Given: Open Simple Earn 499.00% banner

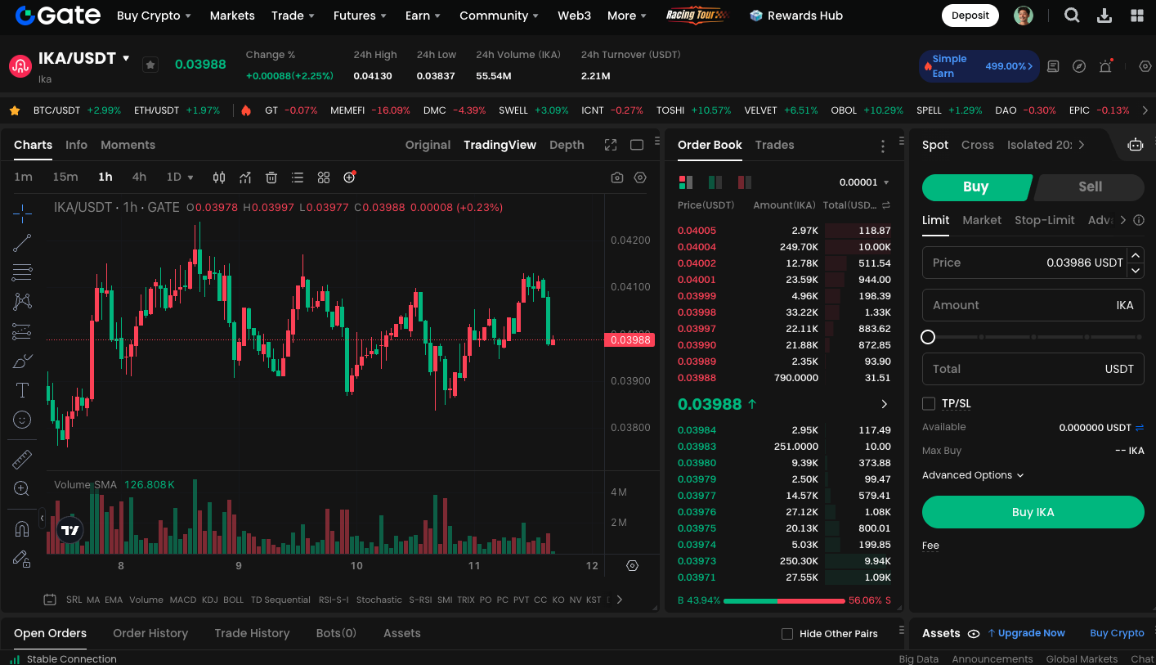Looking at the screenshot, I should click(x=979, y=66).
